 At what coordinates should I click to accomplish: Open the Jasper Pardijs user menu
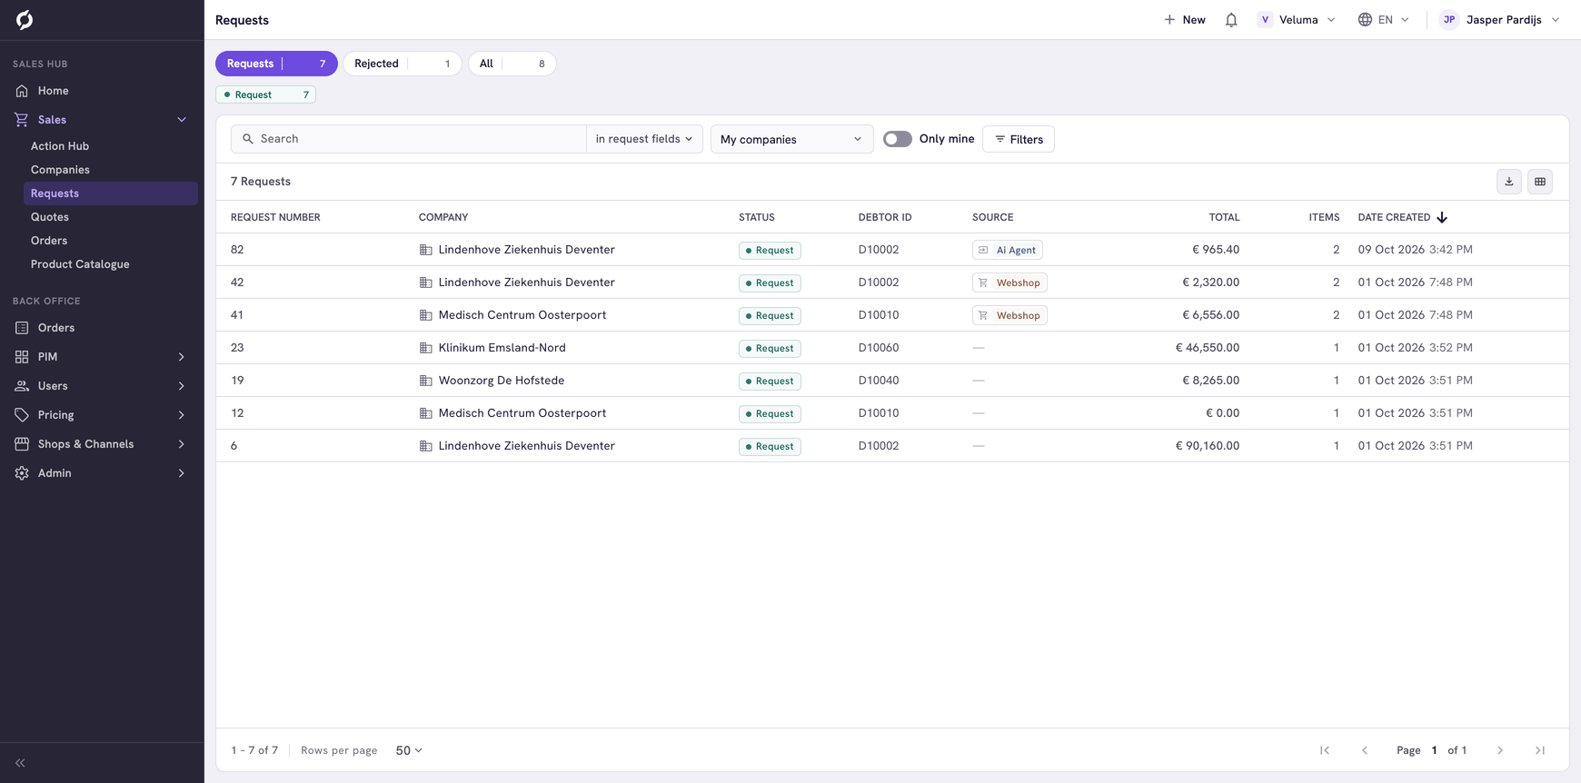[1501, 20]
